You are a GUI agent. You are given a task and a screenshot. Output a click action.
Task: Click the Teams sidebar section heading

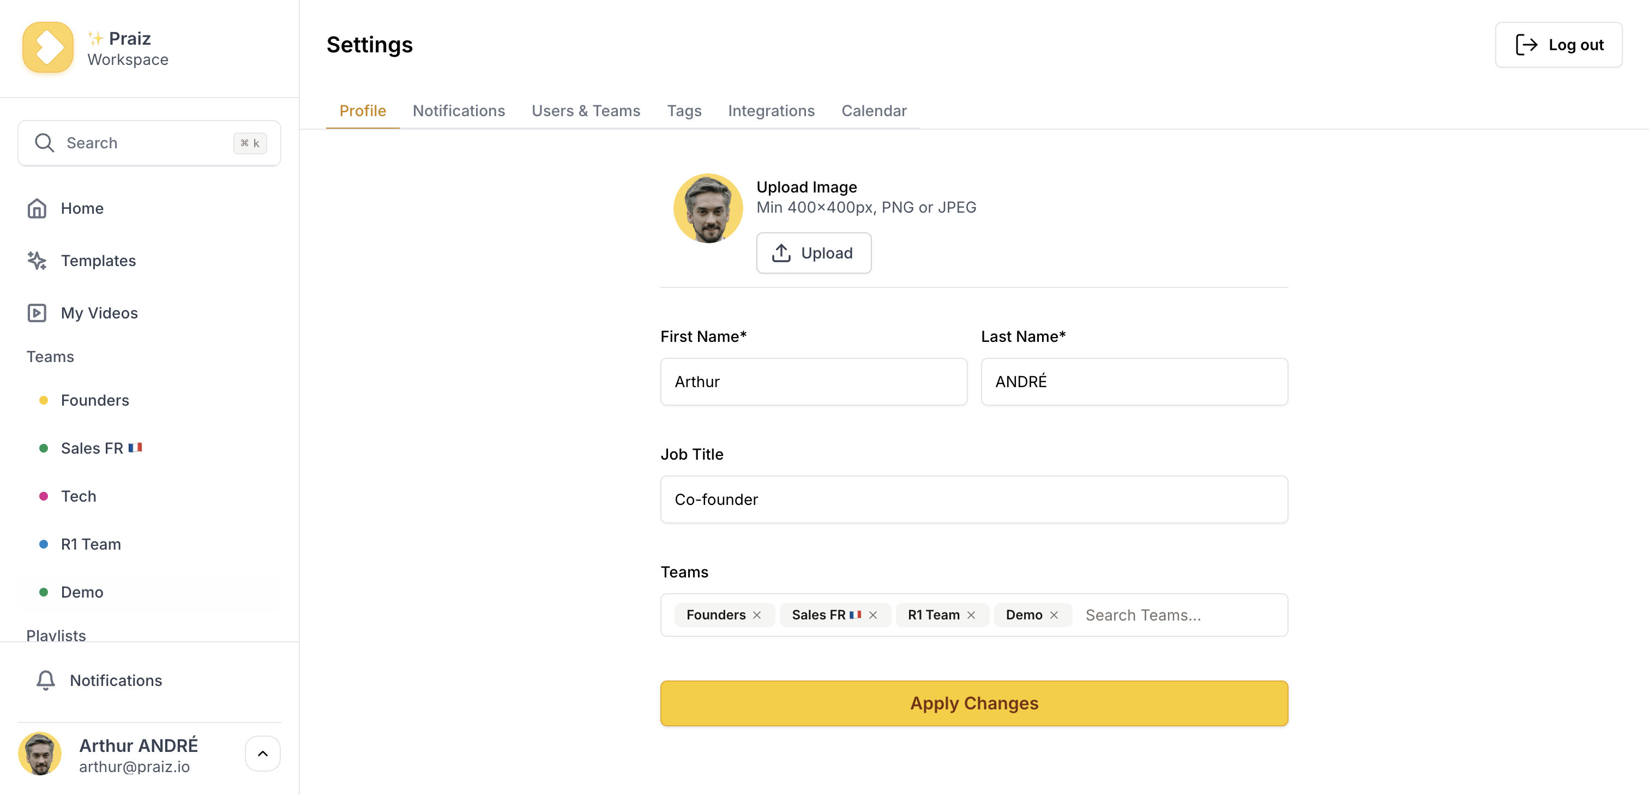coord(51,357)
